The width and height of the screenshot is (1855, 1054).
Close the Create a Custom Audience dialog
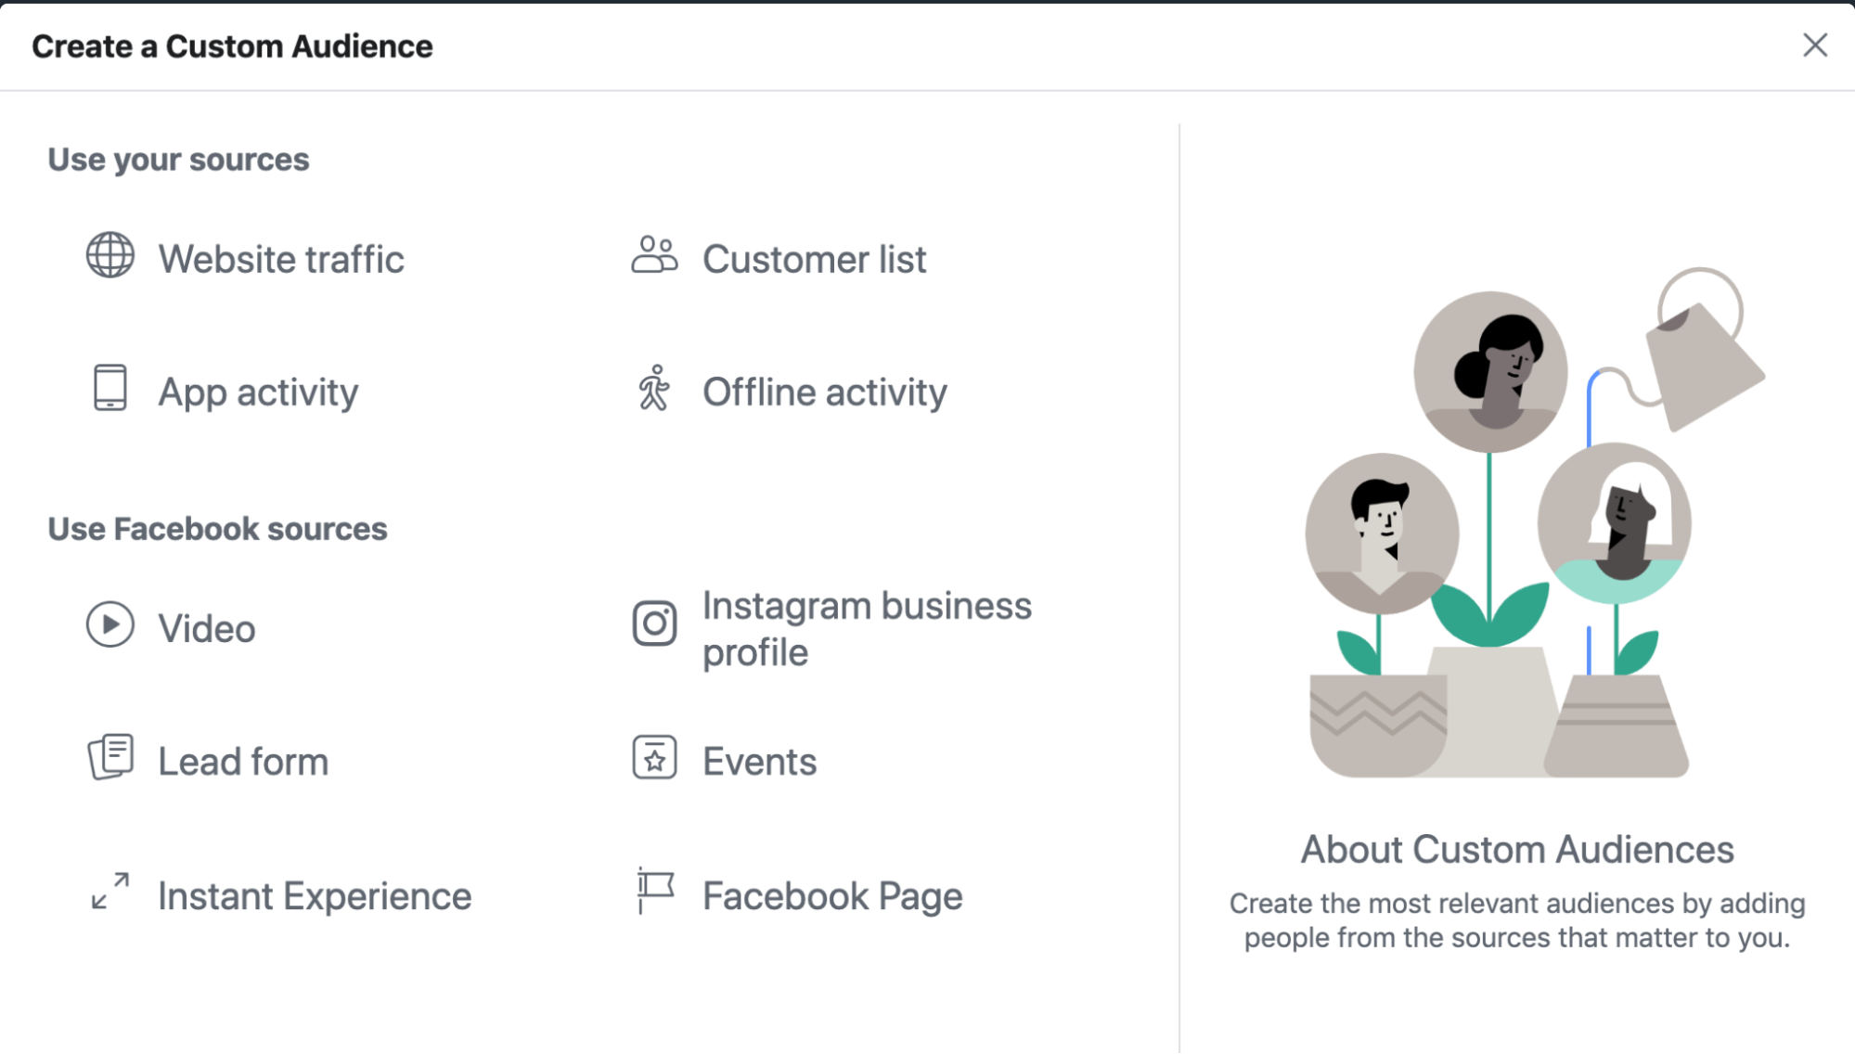tap(1815, 44)
